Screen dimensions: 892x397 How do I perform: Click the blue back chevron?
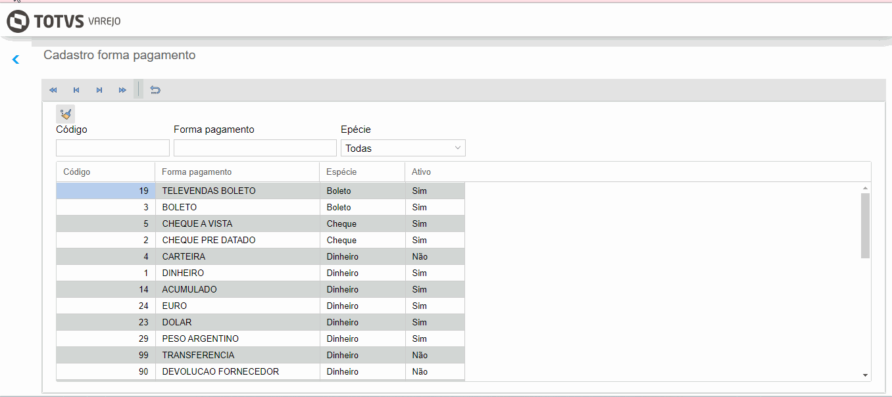(16, 60)
